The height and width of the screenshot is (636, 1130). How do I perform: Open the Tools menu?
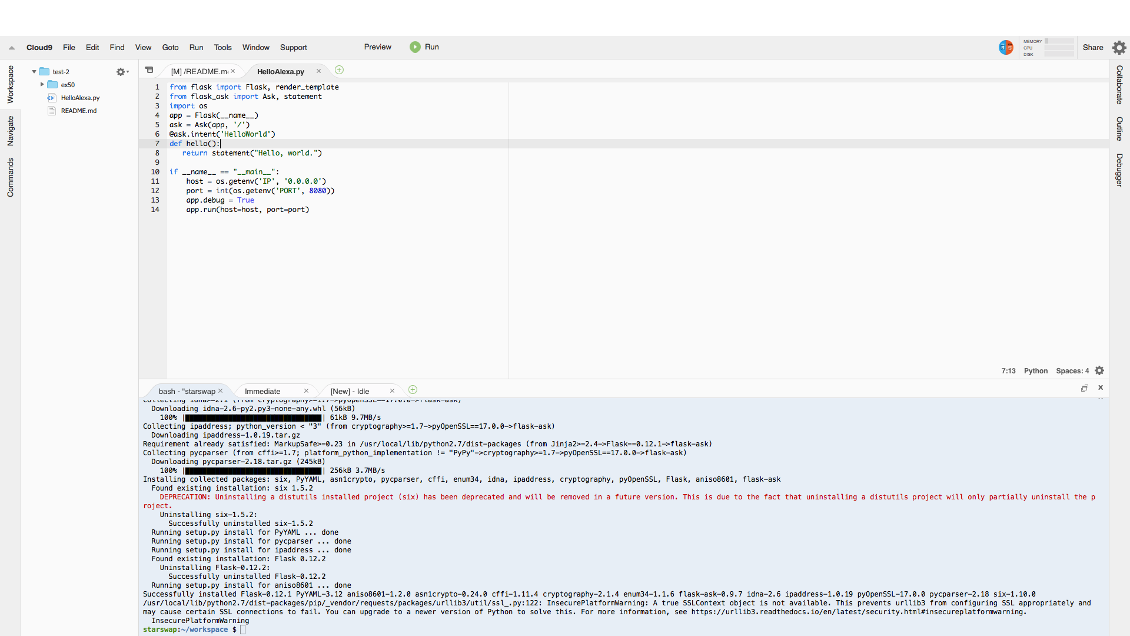pos(222,48)
